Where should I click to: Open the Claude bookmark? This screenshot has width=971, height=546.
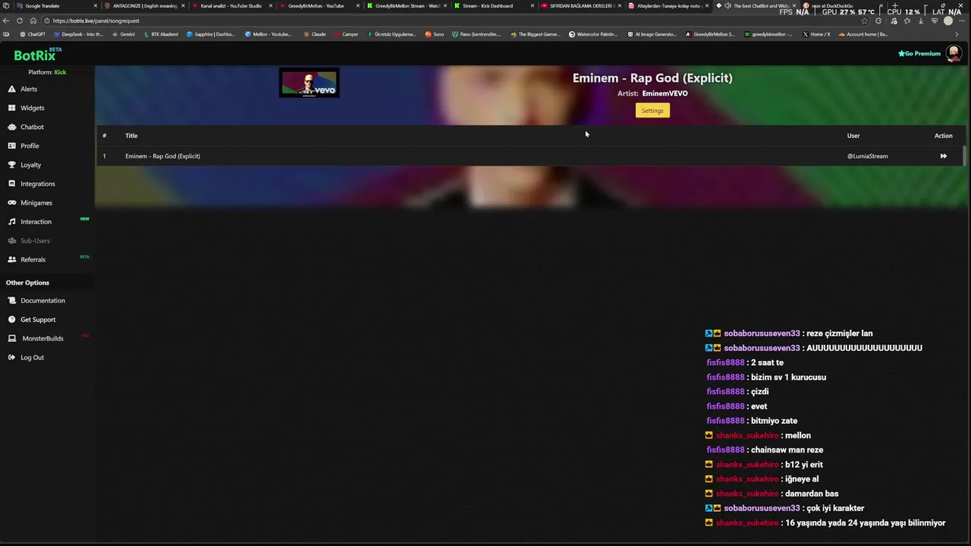[x=315, y=34]
